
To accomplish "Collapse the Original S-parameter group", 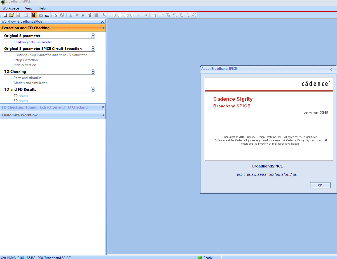I will click(x=93, y=36).
